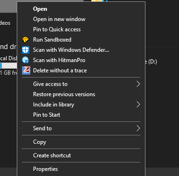The width and height of the screenshot is (179, 176).
Task: Choose Create shortcut
Action: tap(81, 155)
